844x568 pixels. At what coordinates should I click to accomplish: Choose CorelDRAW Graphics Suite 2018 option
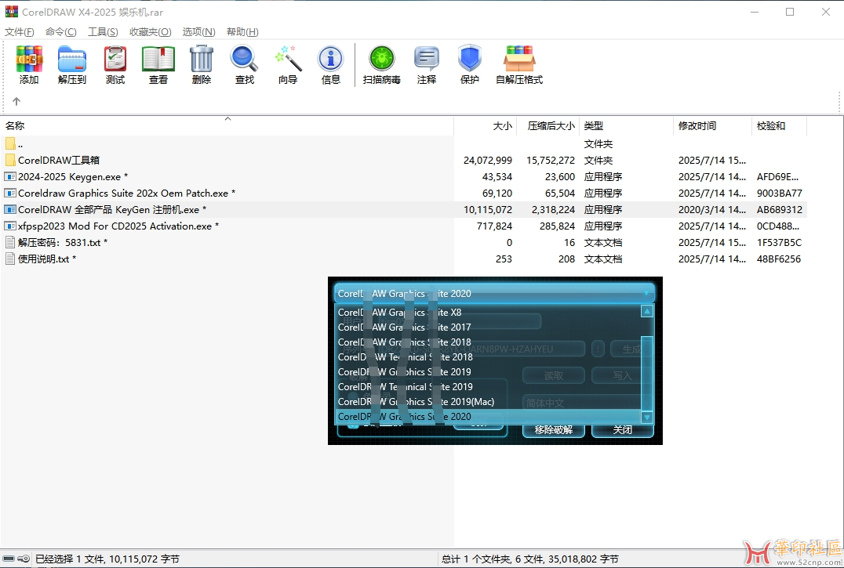487,342
